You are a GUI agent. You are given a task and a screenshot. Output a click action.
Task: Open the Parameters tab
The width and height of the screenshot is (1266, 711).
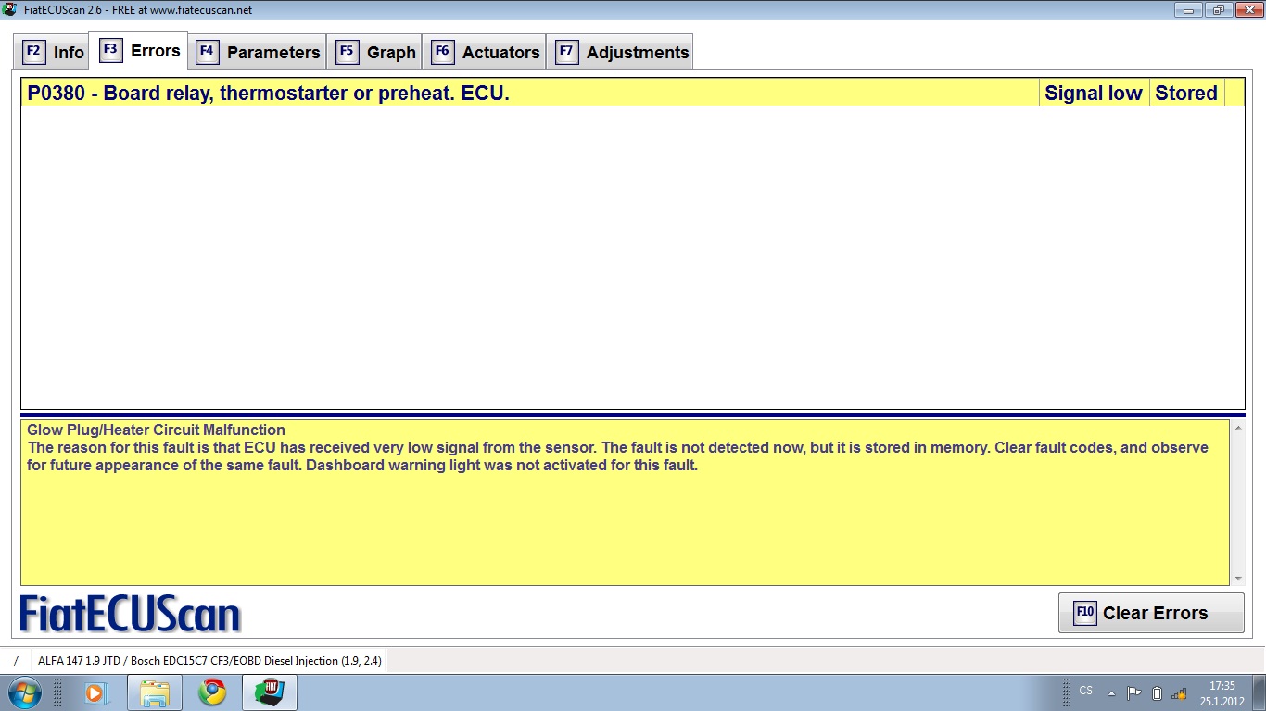[x=259, y=52]
